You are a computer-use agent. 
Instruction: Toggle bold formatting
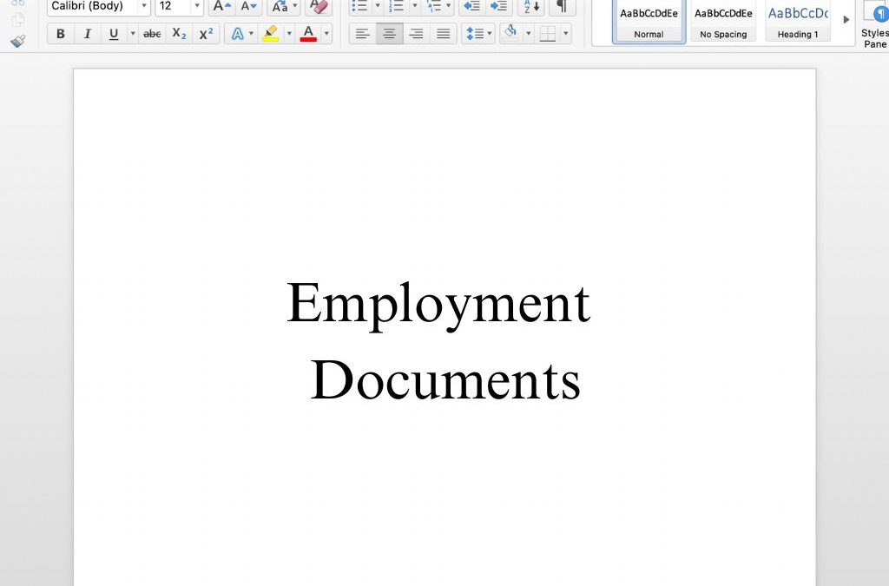coord(61,34)
